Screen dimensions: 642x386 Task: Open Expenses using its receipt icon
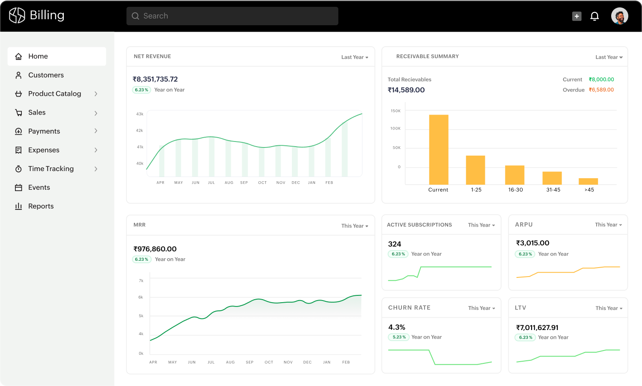tap(18, 150)
